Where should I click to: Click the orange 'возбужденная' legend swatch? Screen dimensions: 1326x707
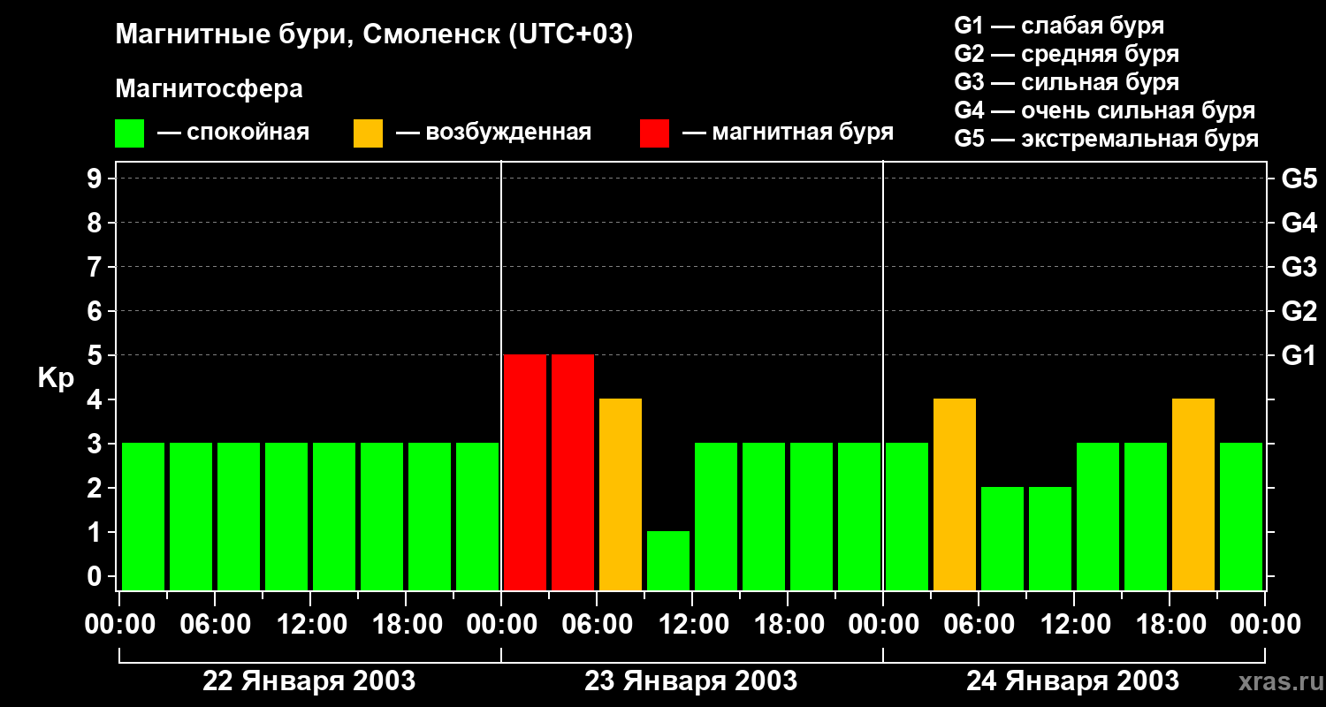368,133
